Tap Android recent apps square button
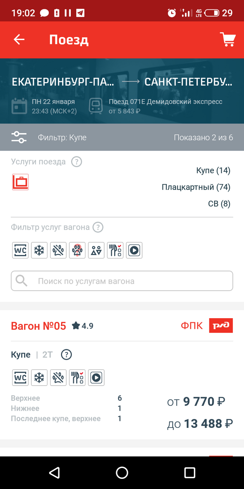 [x=190, y=473]
